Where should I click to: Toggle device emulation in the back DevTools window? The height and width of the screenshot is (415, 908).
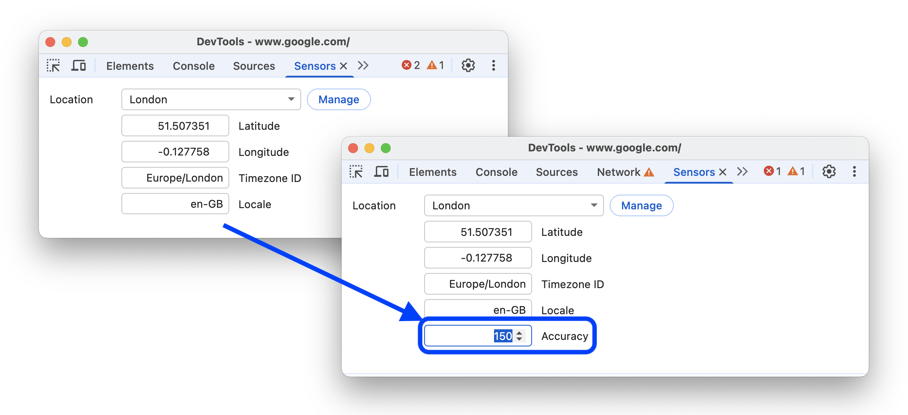tap(78, 65)
